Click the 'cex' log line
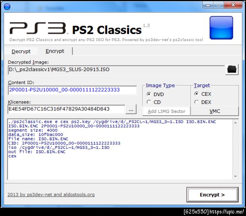This screenshot has width=246, height=216. [12, 156]
